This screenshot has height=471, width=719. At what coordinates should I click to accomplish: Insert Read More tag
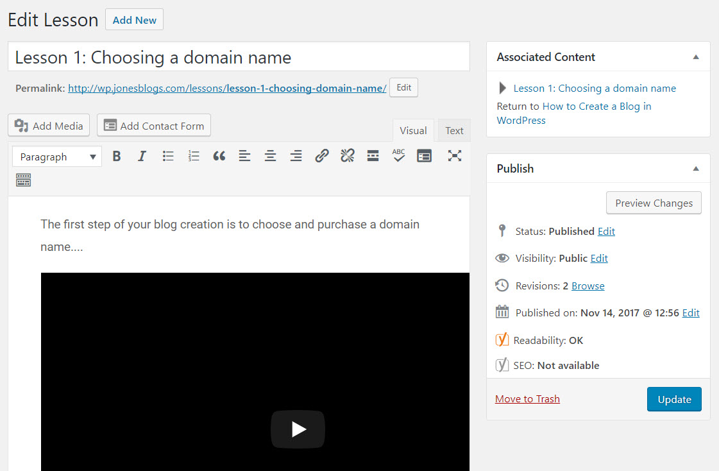coord(373,157)
